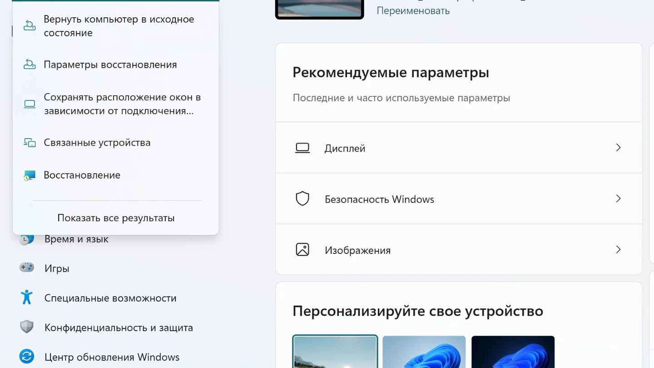Click the accessibility person icon
Screen dimensions: 654x368
(x=27, y=298)
